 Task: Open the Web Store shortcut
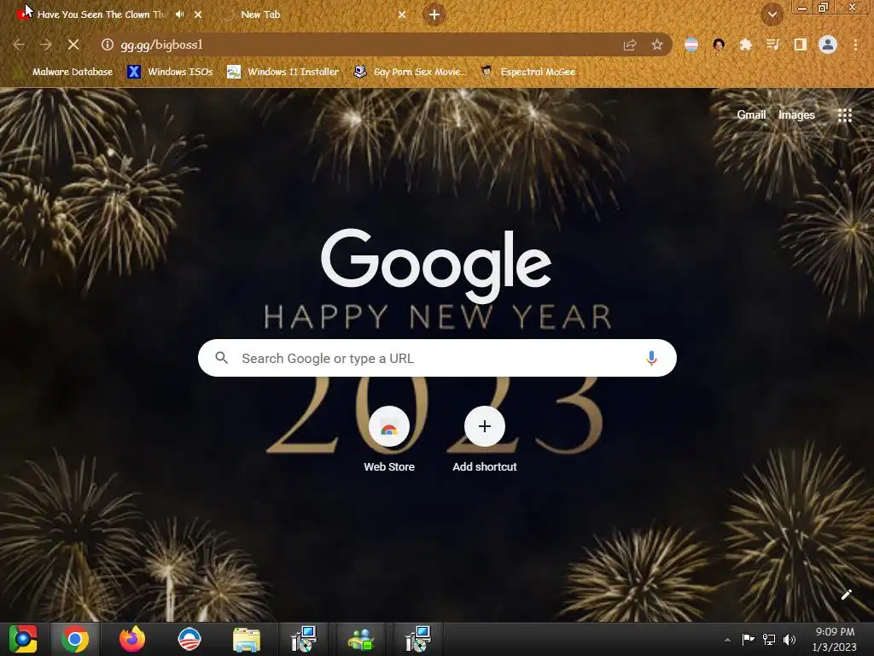click(x=389, y=440)
